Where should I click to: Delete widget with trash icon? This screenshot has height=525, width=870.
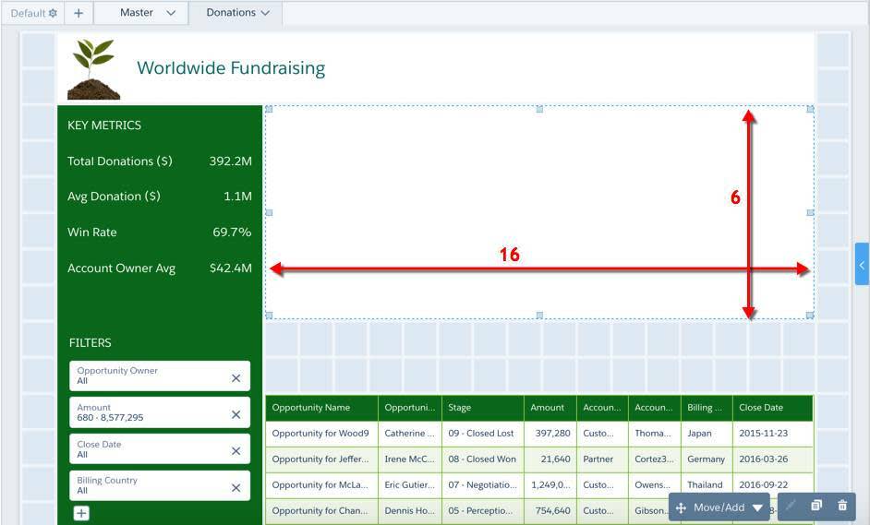842,505
